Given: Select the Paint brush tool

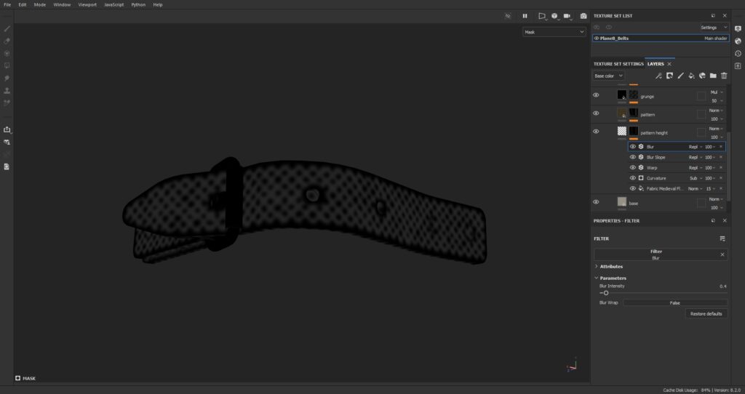Looking at the screenshot, I should click(7, 28).
